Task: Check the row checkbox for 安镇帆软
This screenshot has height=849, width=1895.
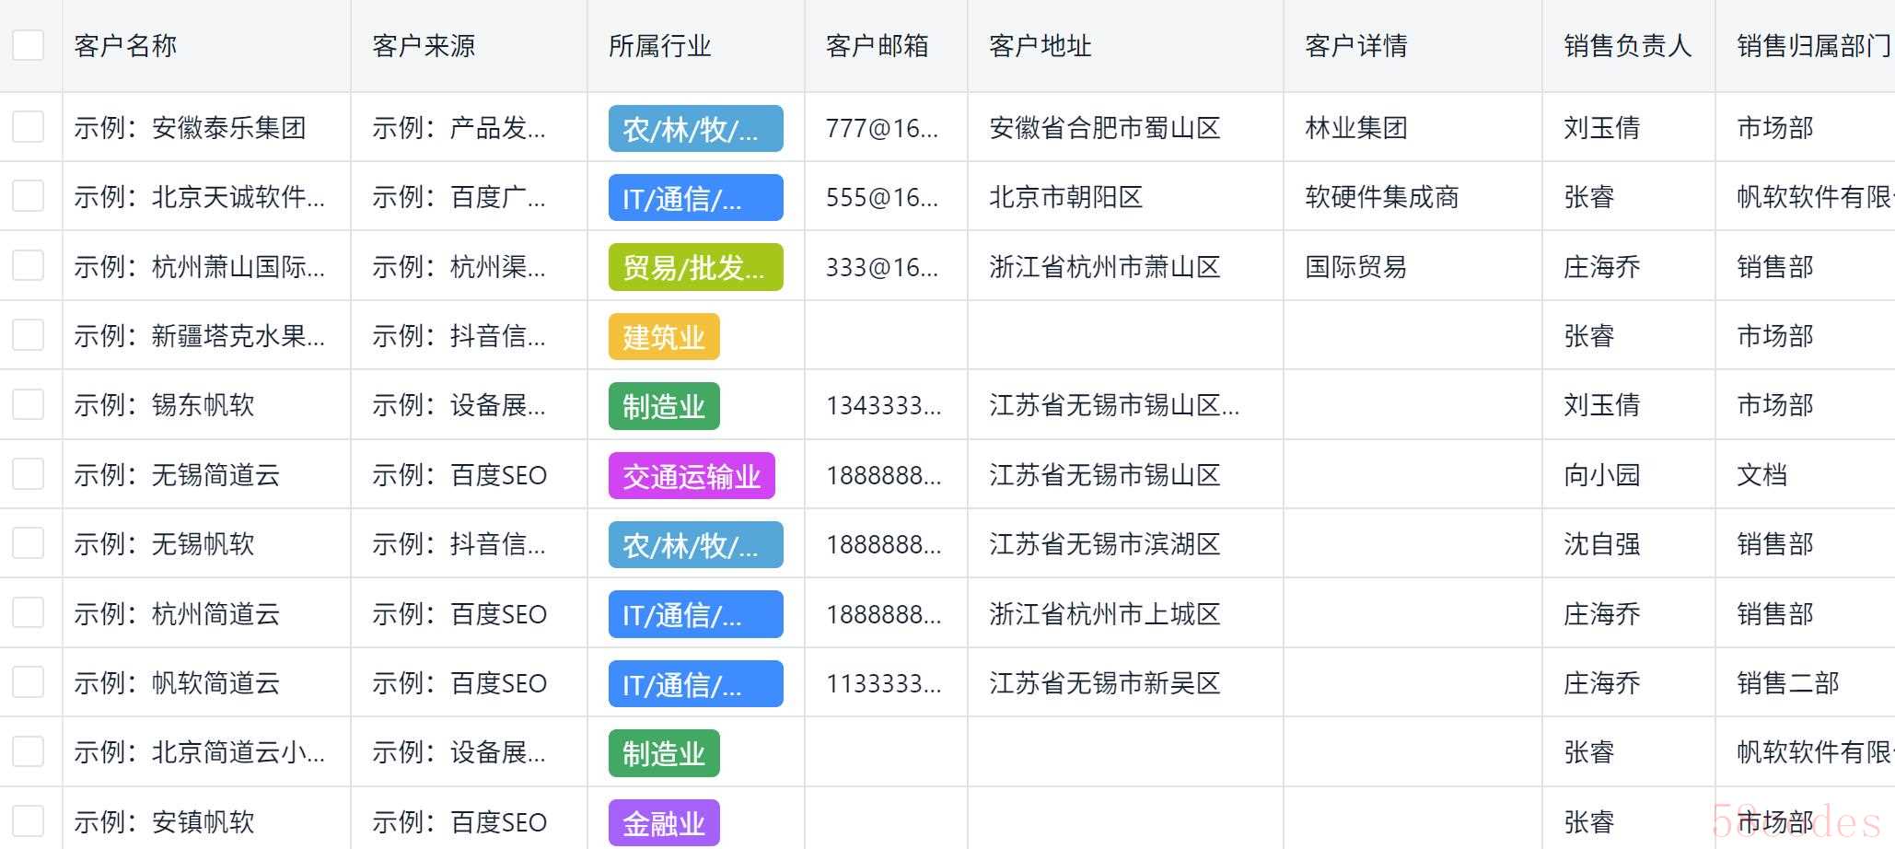Action: [28, 821]
